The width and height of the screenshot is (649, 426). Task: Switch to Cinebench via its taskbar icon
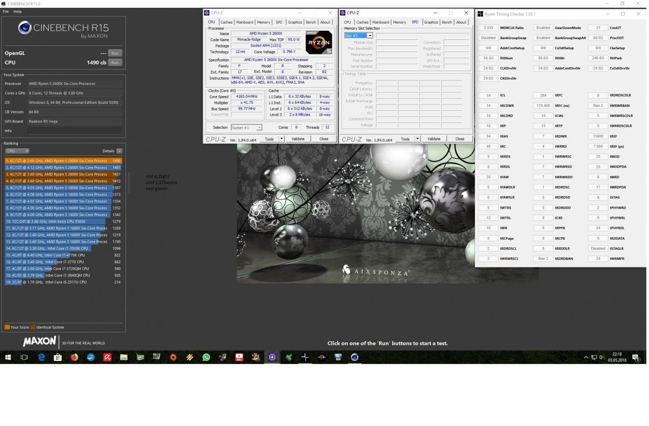(x=355, y=357)
